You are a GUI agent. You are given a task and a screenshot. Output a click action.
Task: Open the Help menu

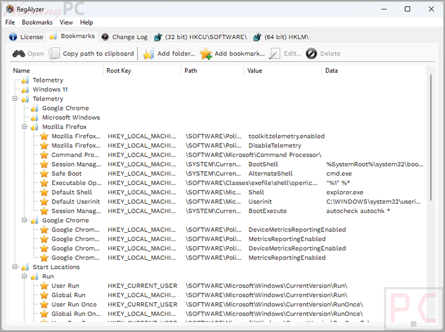[86, 22]
